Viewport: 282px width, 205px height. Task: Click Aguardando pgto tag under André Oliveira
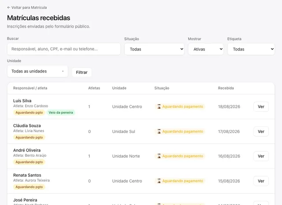pyautogui.click(x=29, y=162)
